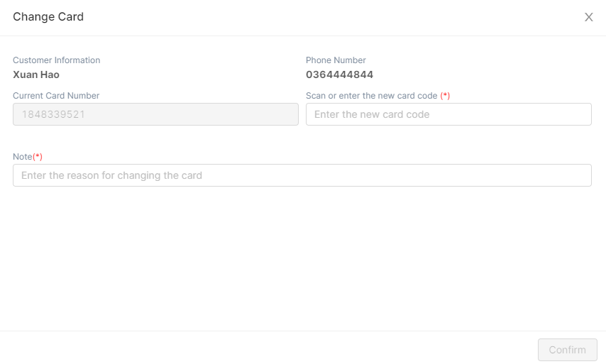Image resolution: width=606 pixels, height=364 pixels.
Task: Click the phone number 0364444844
Action: tap(339, 75)
